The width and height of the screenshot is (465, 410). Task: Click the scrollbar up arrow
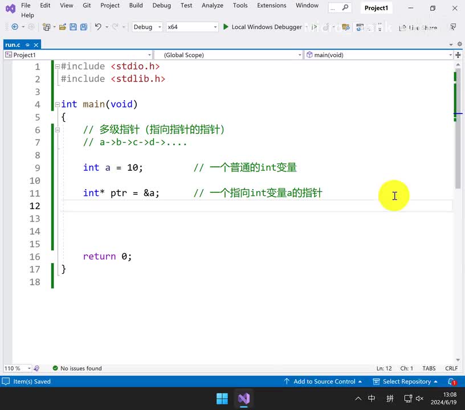coord(458,64)
